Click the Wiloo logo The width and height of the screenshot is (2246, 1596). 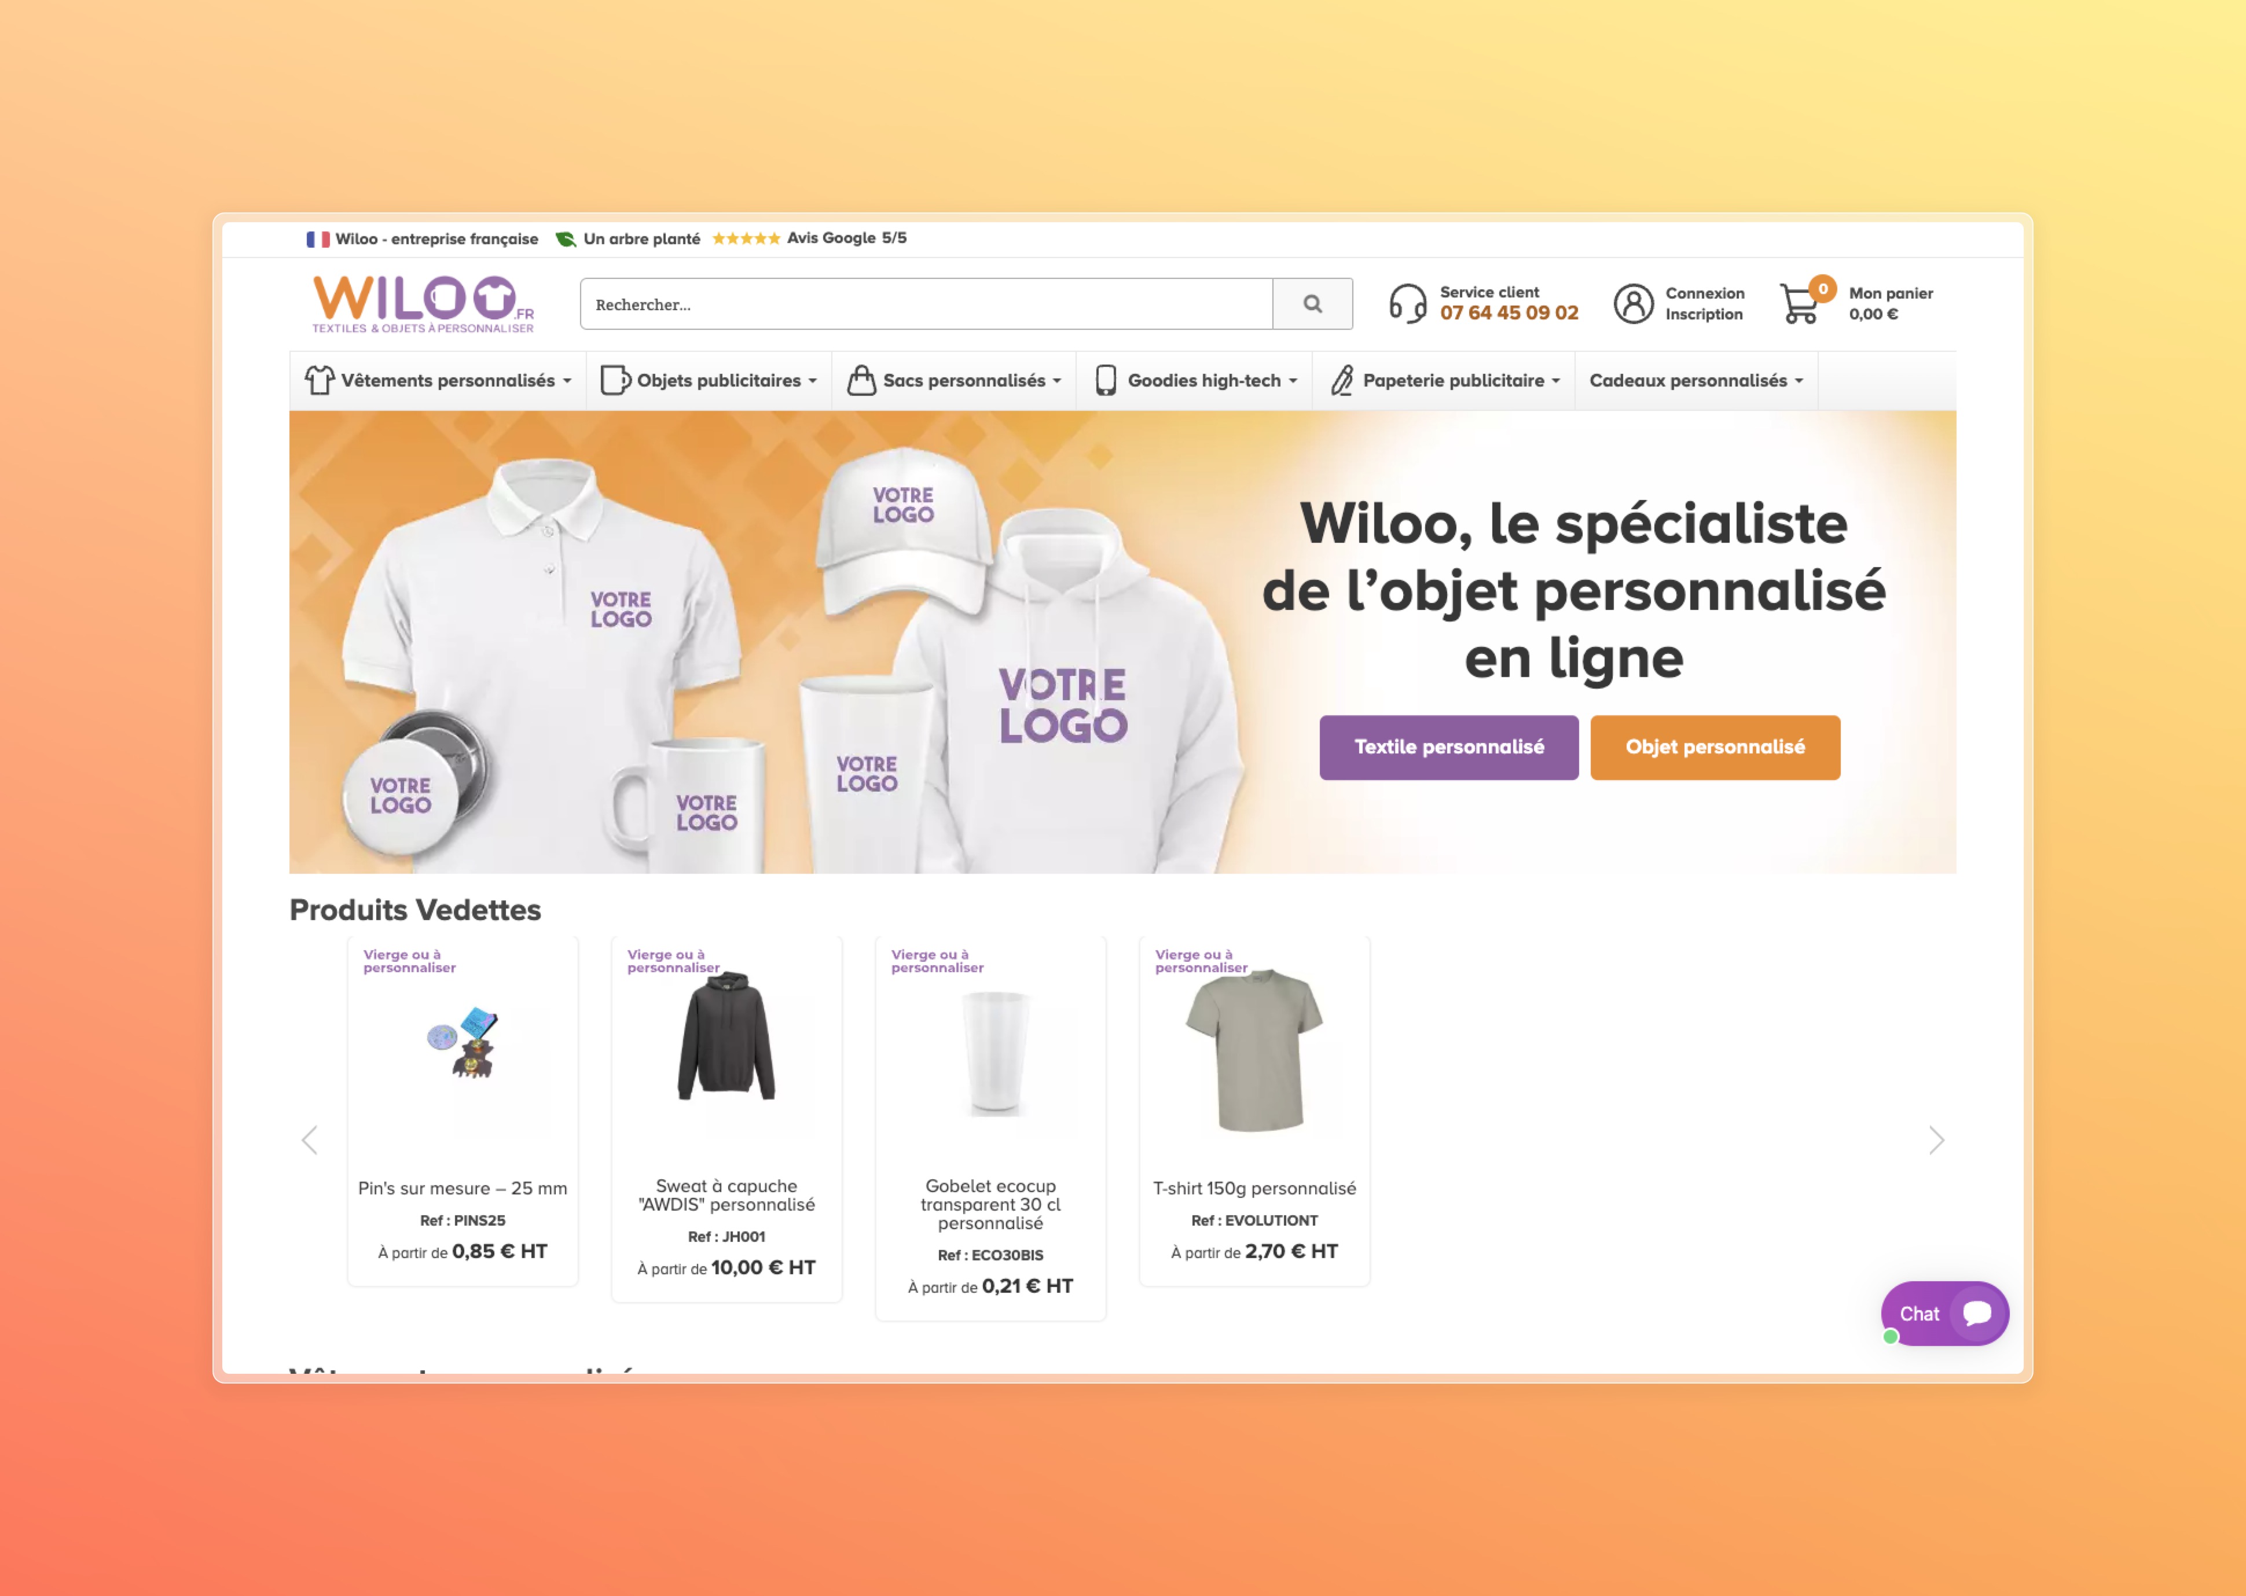(x=423, y=304)
